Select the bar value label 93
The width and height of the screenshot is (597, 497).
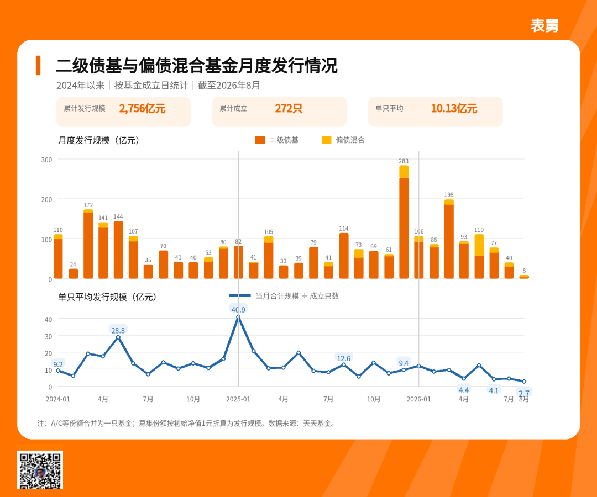[x=464, y=236]
